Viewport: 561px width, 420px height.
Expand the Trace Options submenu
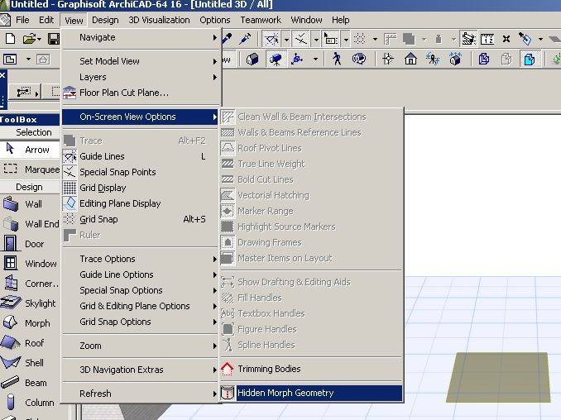(x=141, y=259)
